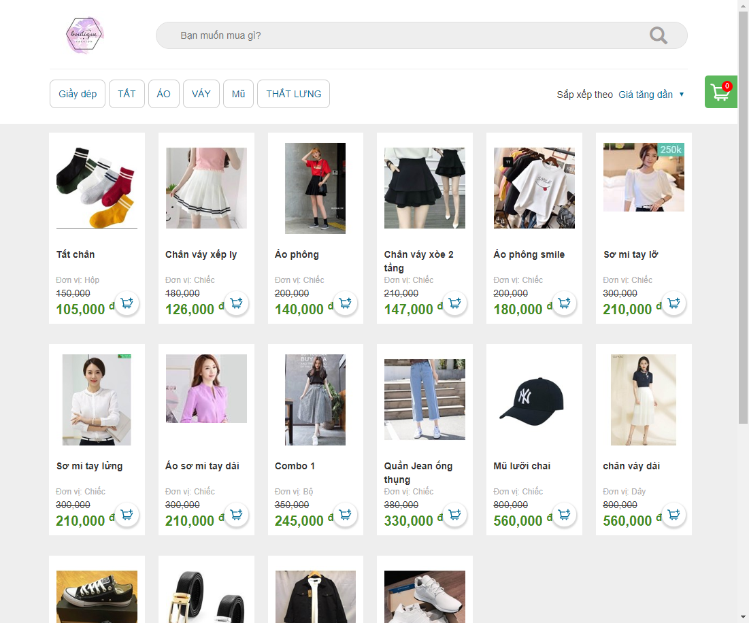Open the black jacket product image
Image resolution: width=749 pixels, height=623 pixels.
pos(315,596)
